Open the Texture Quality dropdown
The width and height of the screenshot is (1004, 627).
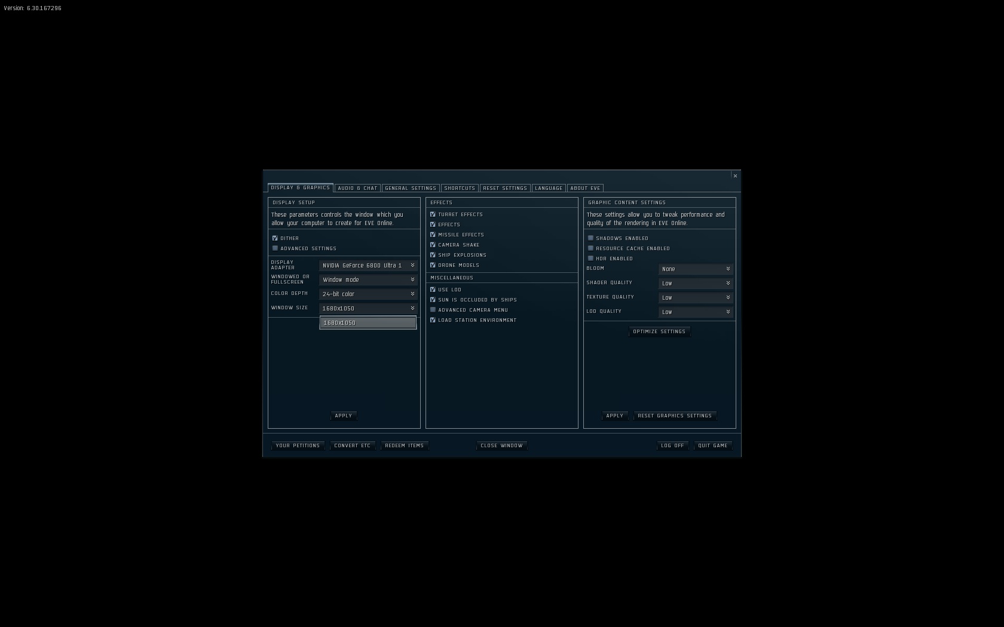[696, 298]
